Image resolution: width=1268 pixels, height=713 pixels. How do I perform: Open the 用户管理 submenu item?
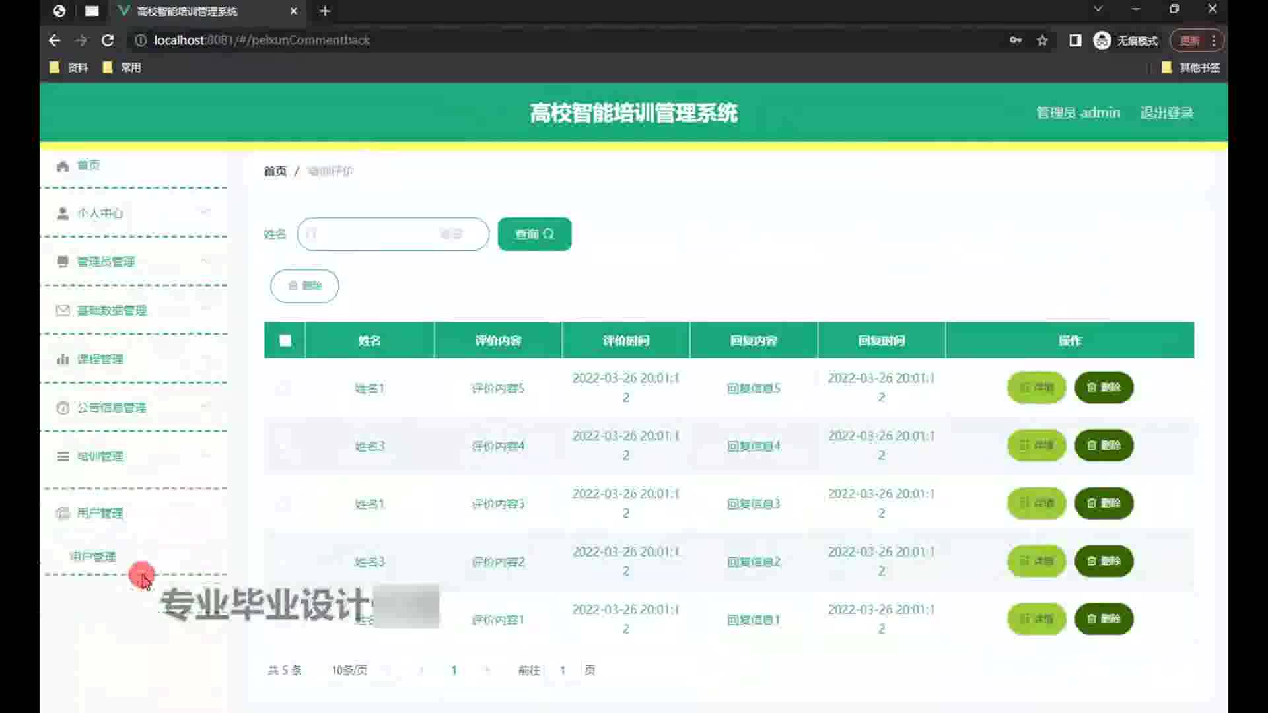pos(92,557)
